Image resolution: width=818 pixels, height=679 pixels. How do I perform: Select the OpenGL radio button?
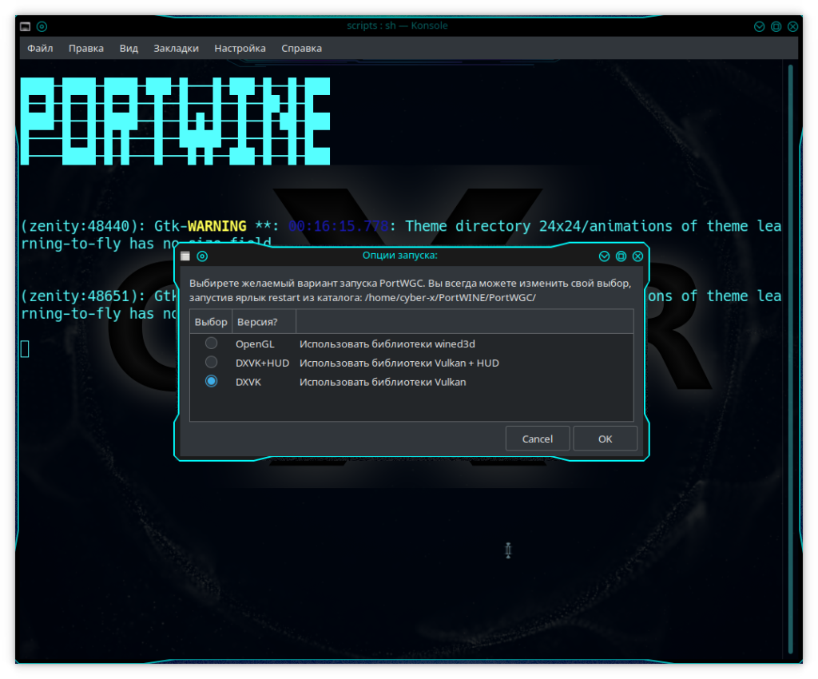click(x=211, y=343)
